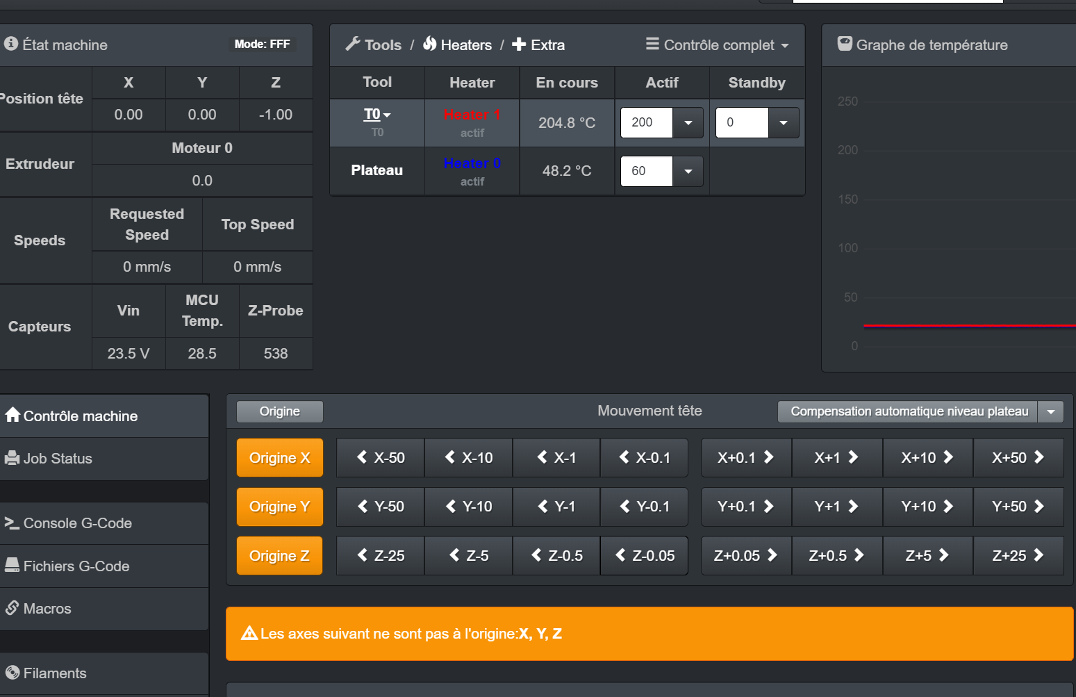Screen dimensions: 1076x697
Task: Click the Contrôle complet list icon
Action: coord(652,44)
